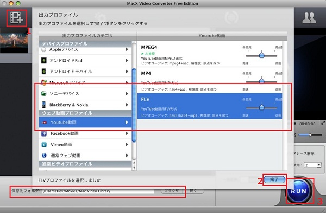Adjust the FLV quality slider

coord(261,107)
